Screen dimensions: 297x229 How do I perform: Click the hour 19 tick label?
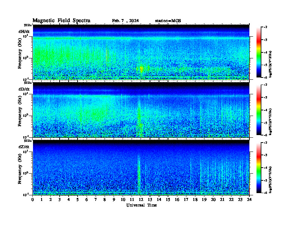pos(204,200)
